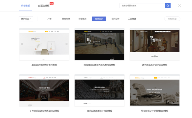Open the New experience architecture template thumbnail
The height and width of the screenshot is (118, 192).
click(155, 90)
